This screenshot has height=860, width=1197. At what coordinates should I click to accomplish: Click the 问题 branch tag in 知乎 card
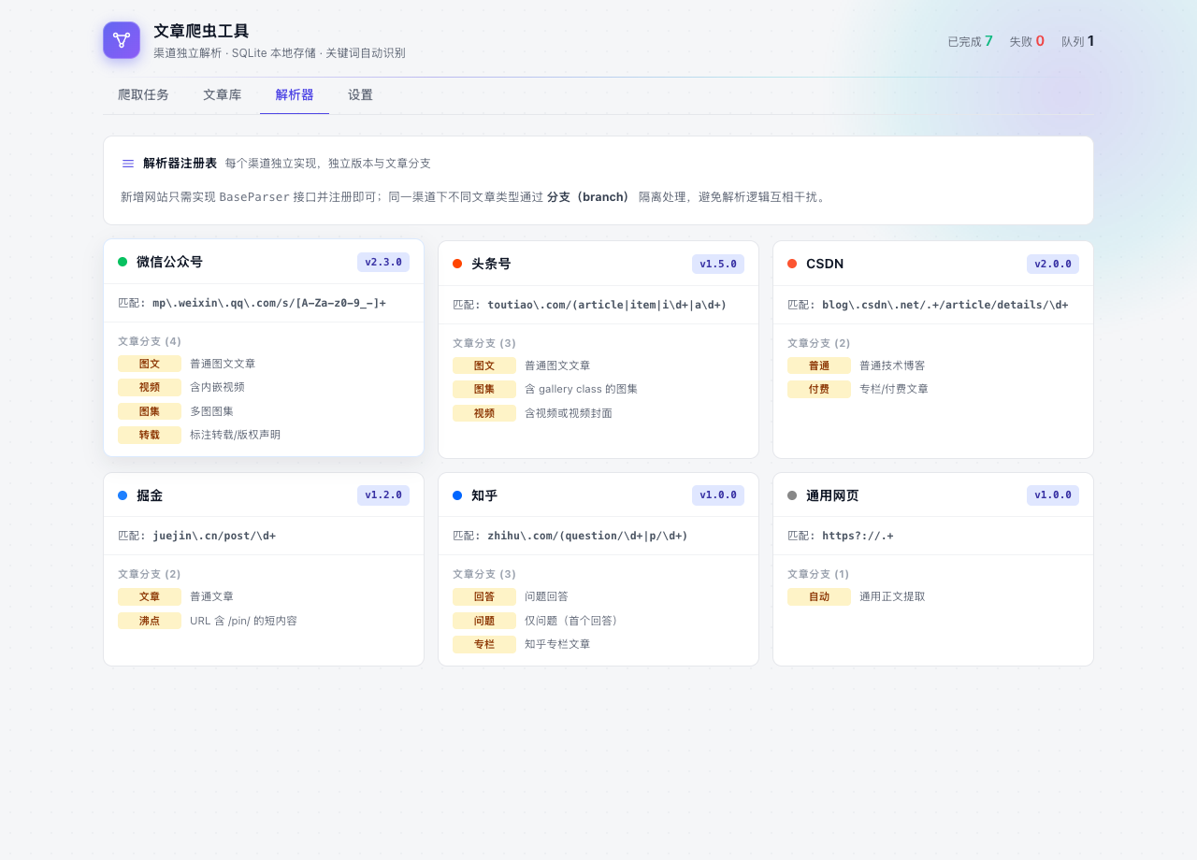484,621
